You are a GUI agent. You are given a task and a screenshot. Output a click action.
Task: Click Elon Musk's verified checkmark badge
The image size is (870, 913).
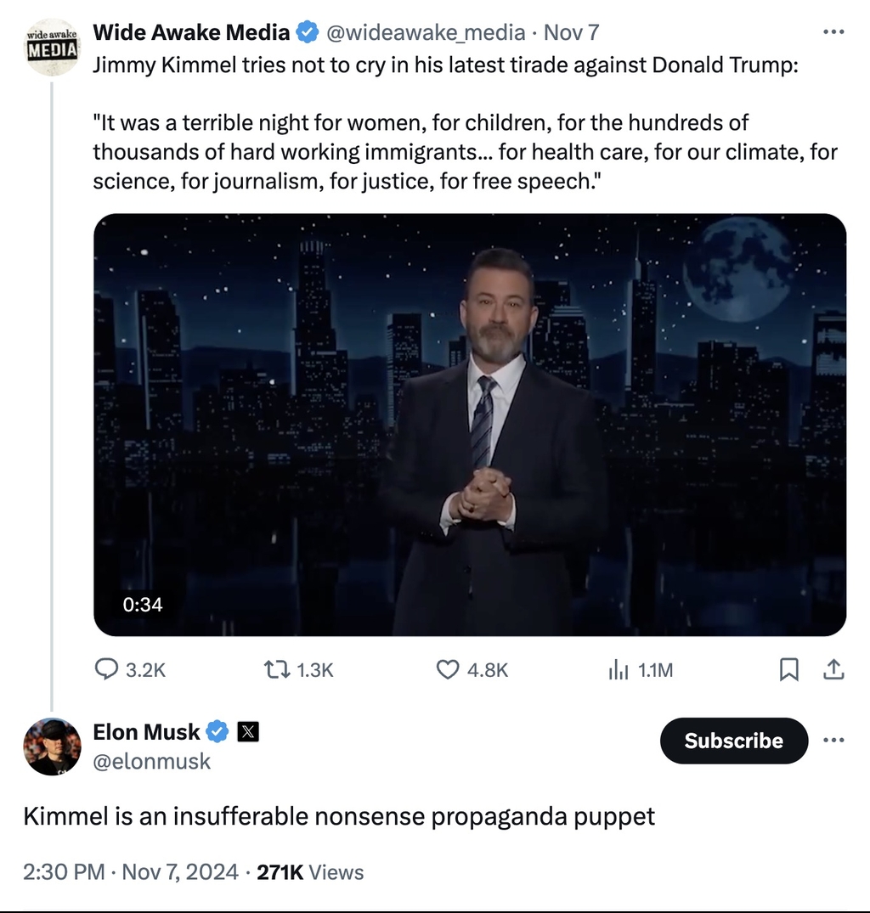[x=218, y=731]
